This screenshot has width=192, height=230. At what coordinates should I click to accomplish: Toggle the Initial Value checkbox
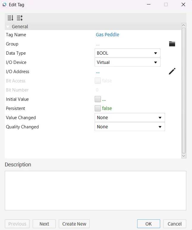(98, 99)
